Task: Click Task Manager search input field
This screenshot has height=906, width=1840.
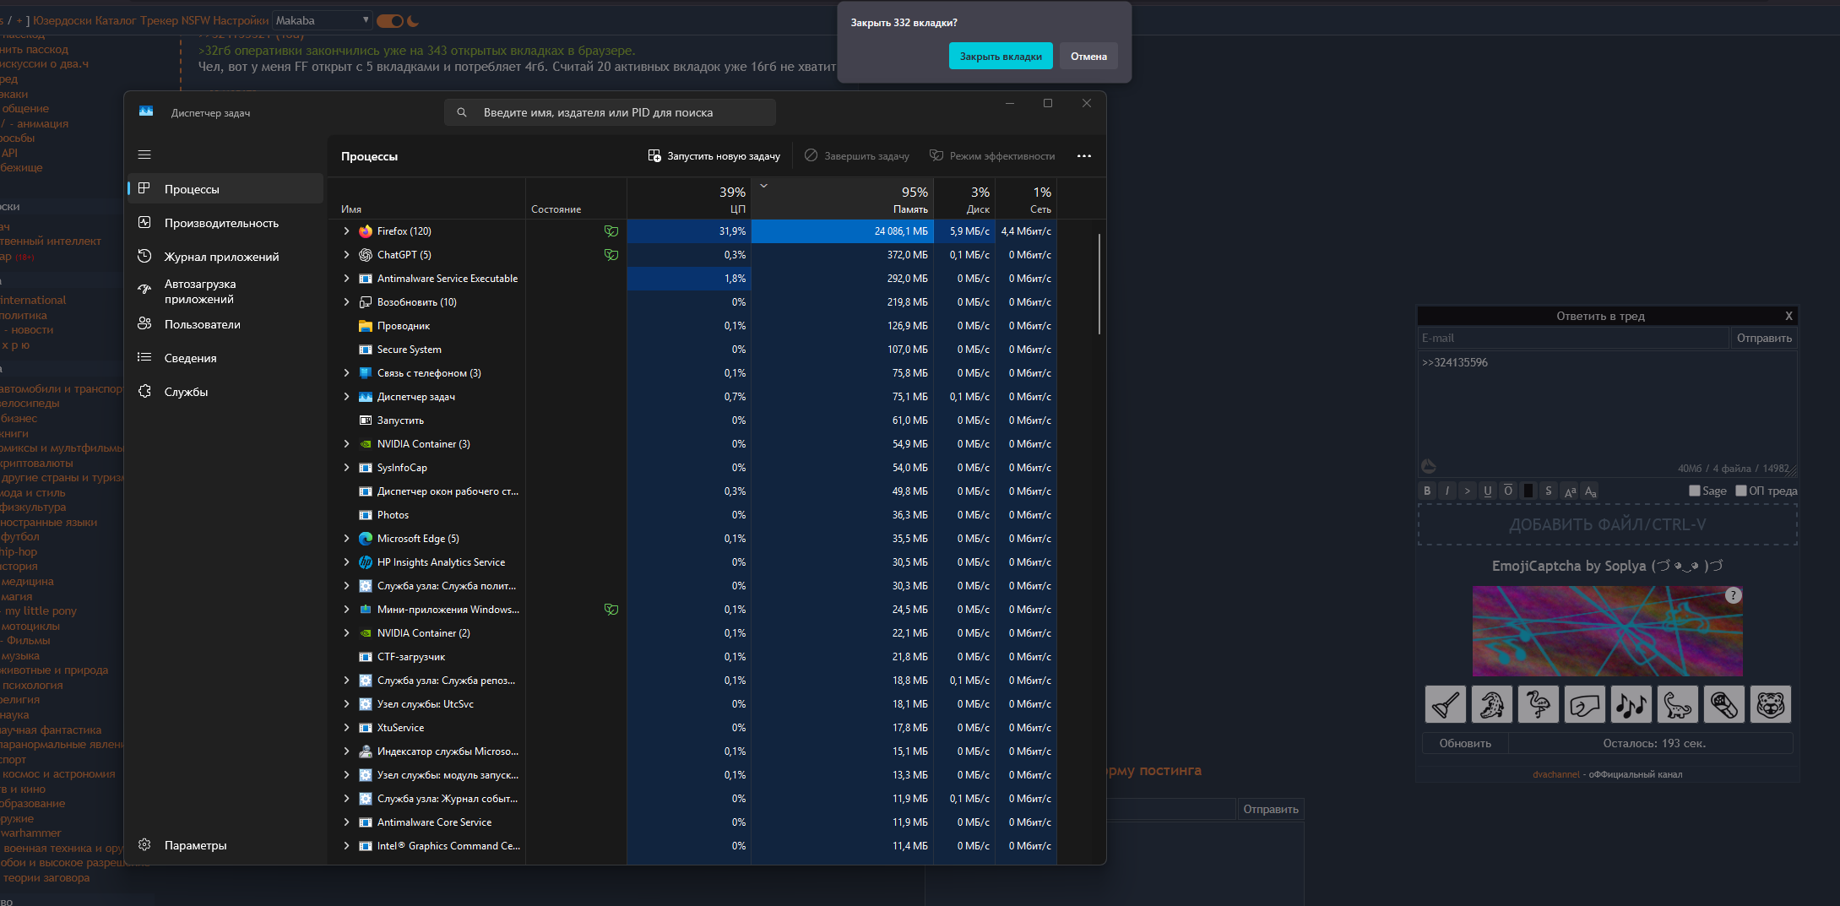Action: pyautogui.click(x=610, y=112)
